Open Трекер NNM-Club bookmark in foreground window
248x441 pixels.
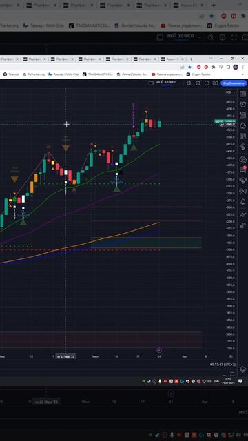coord(63,74)
